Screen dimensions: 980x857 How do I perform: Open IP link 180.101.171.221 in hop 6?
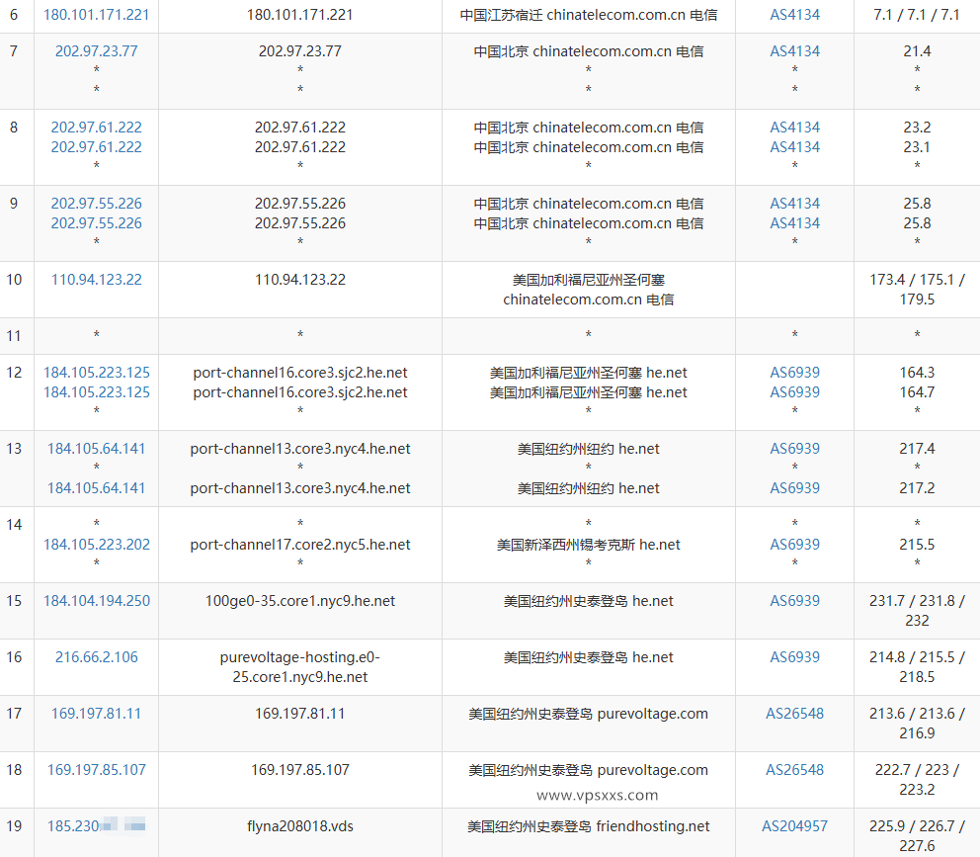96,15
